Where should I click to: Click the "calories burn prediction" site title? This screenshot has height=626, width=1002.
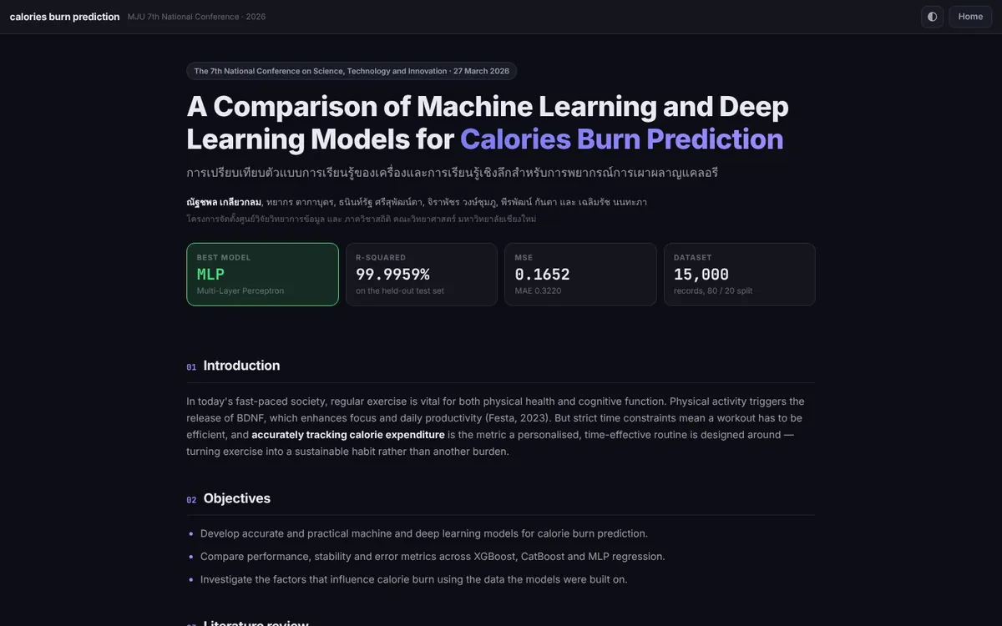(x=64, y=17)
